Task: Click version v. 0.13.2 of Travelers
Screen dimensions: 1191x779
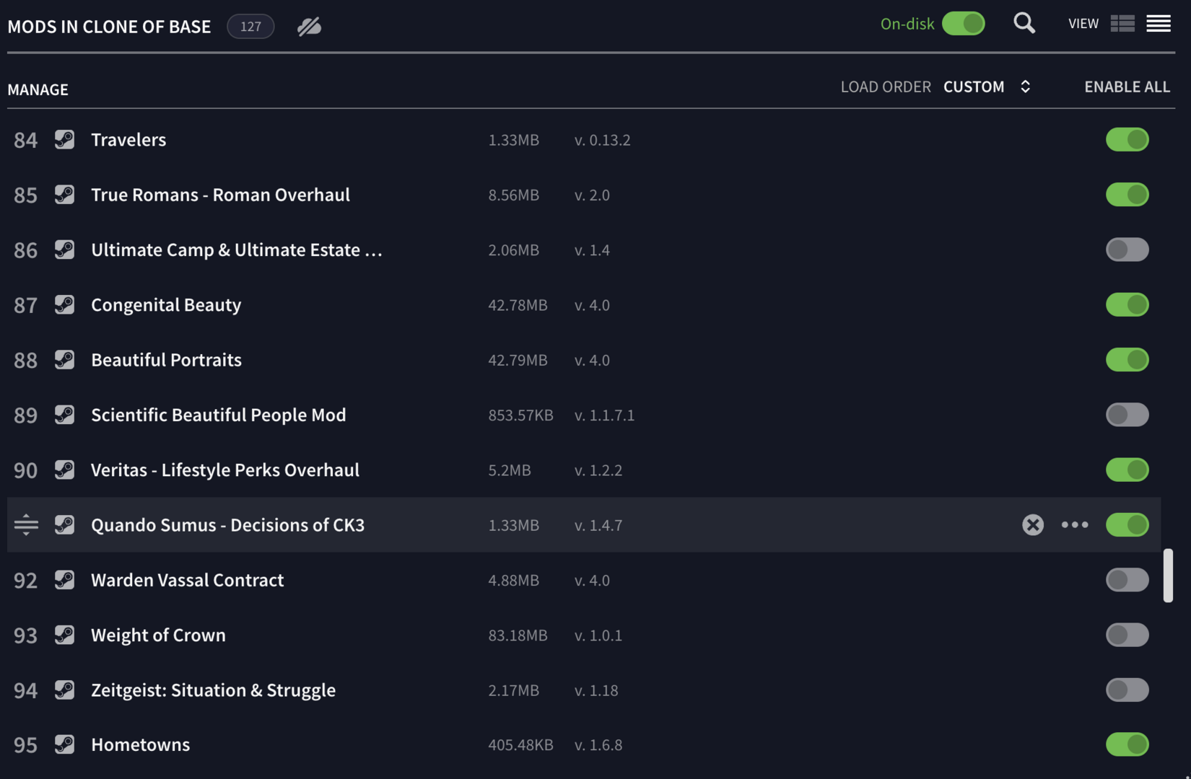Action: (x=602, y=139)
